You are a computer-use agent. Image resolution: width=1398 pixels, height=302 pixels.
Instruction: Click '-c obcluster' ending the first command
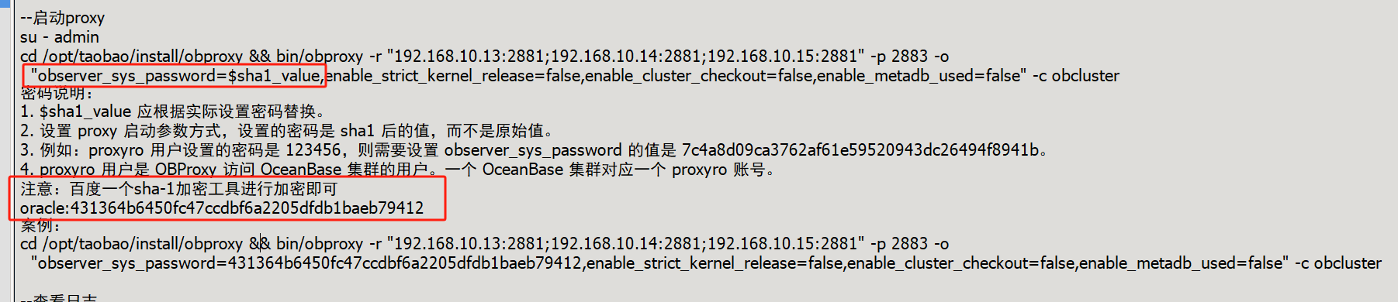click(x=1076, y=76)
